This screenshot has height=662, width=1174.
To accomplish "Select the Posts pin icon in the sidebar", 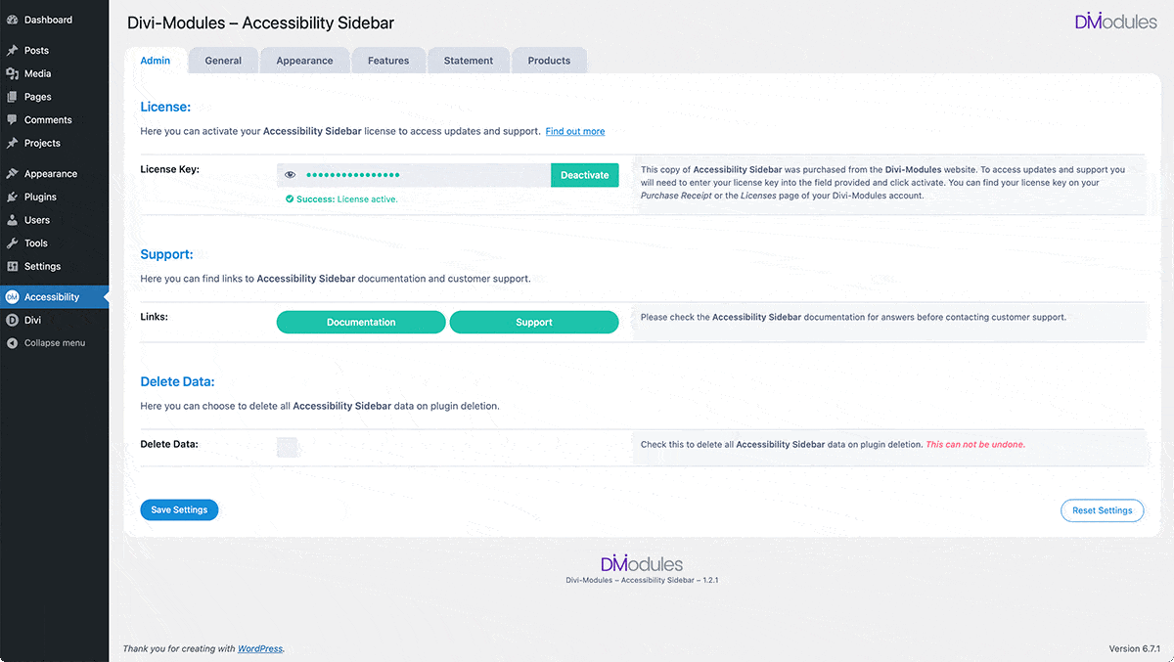I will point(13,49).
